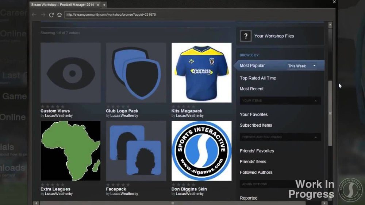Open the Reported admin option
This screenshot has height=205, width=365.
point(249,198)
